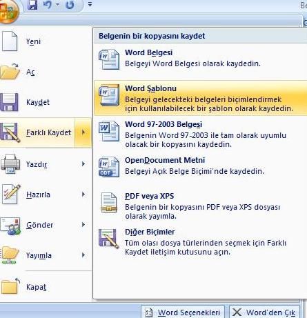Click the Word Belgesi document icon

[109, 59]
